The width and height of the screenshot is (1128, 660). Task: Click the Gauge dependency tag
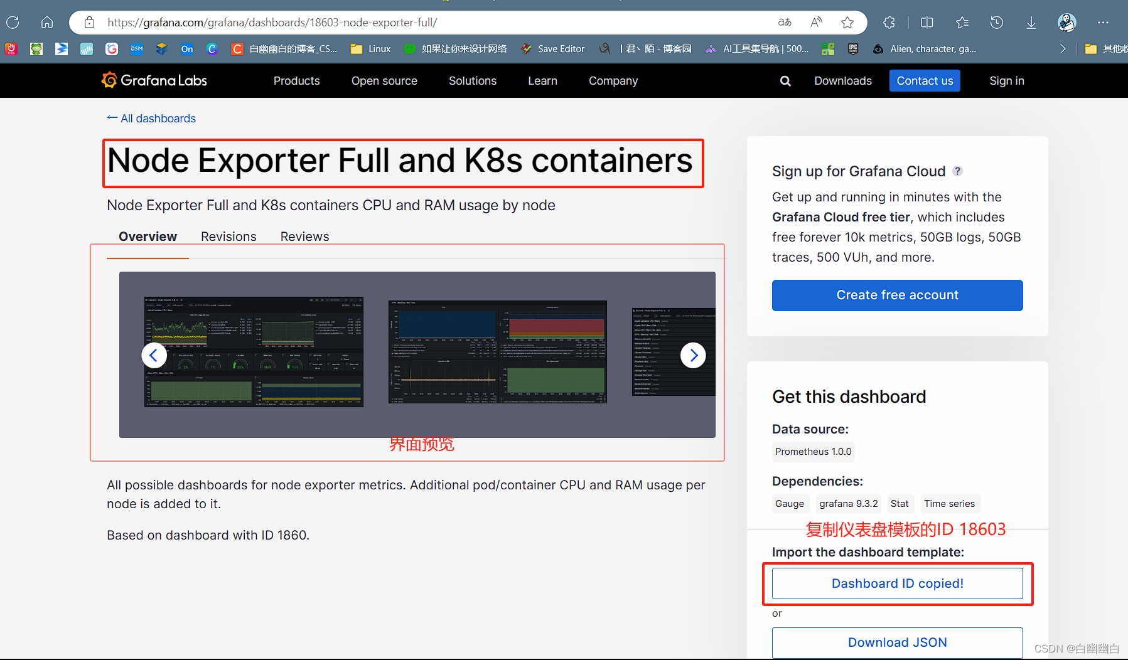coord(790,504)
